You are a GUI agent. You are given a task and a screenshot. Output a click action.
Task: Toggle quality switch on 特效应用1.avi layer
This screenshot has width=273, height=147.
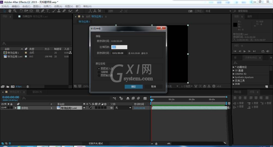pyautogui.click(x=90, y=108)
